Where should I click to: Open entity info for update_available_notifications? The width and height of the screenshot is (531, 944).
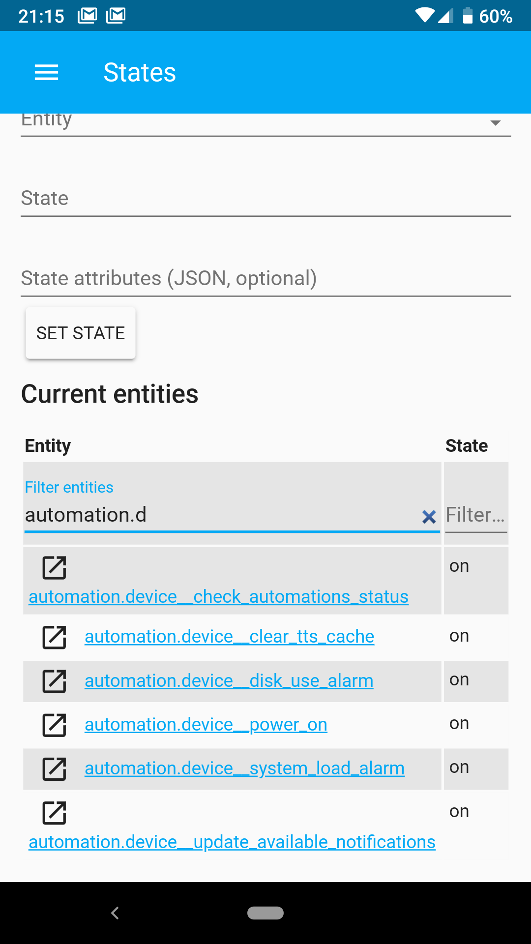pos(54,813)
